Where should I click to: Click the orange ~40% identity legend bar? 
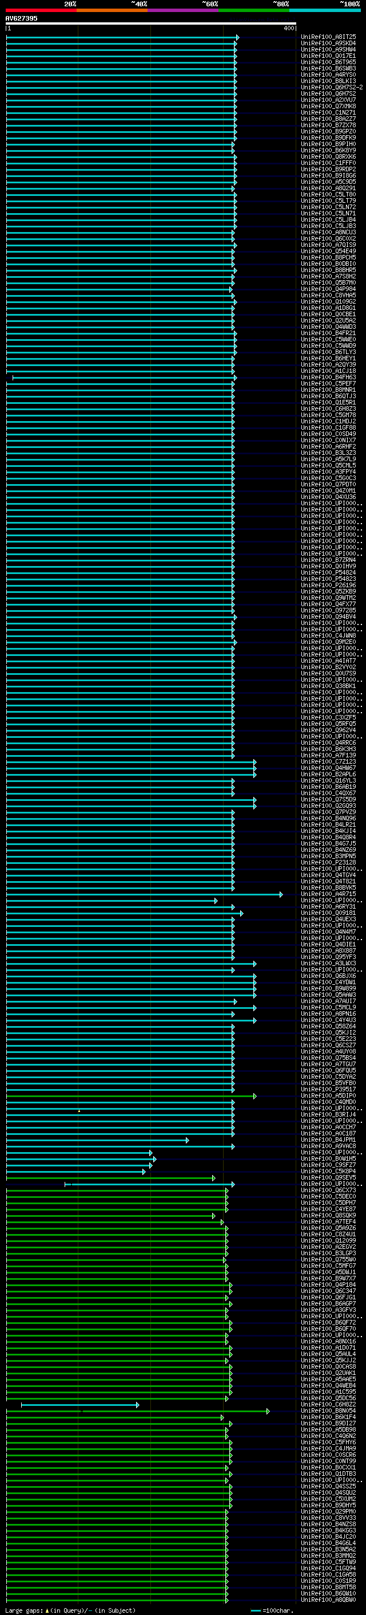(x=112, y=11)
